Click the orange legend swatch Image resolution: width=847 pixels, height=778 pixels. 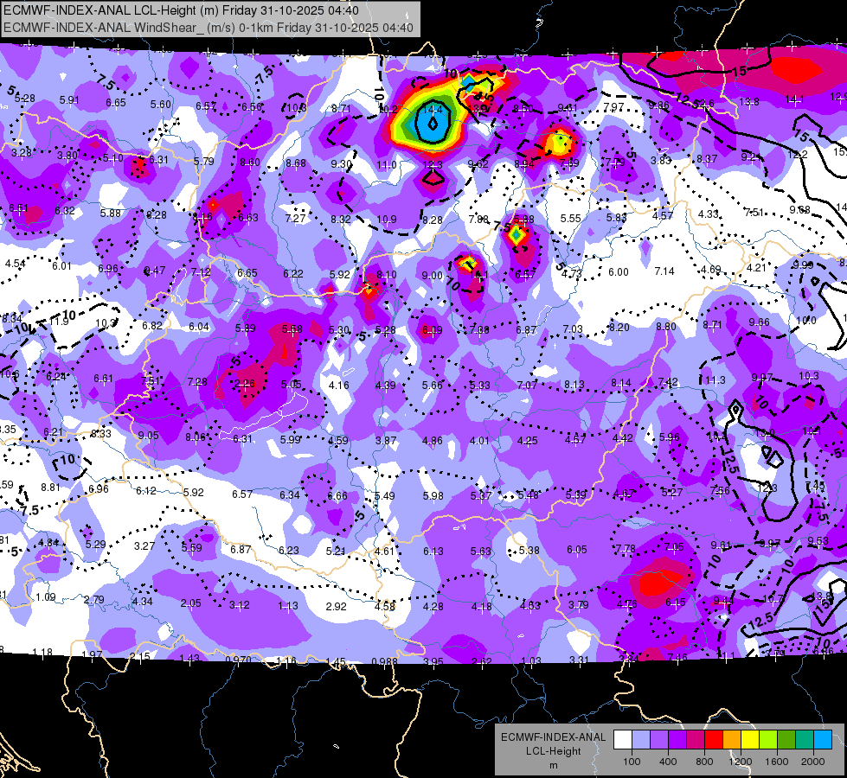pos(732,740)
